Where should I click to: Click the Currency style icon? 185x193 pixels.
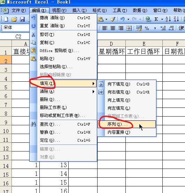click(139, 28)
